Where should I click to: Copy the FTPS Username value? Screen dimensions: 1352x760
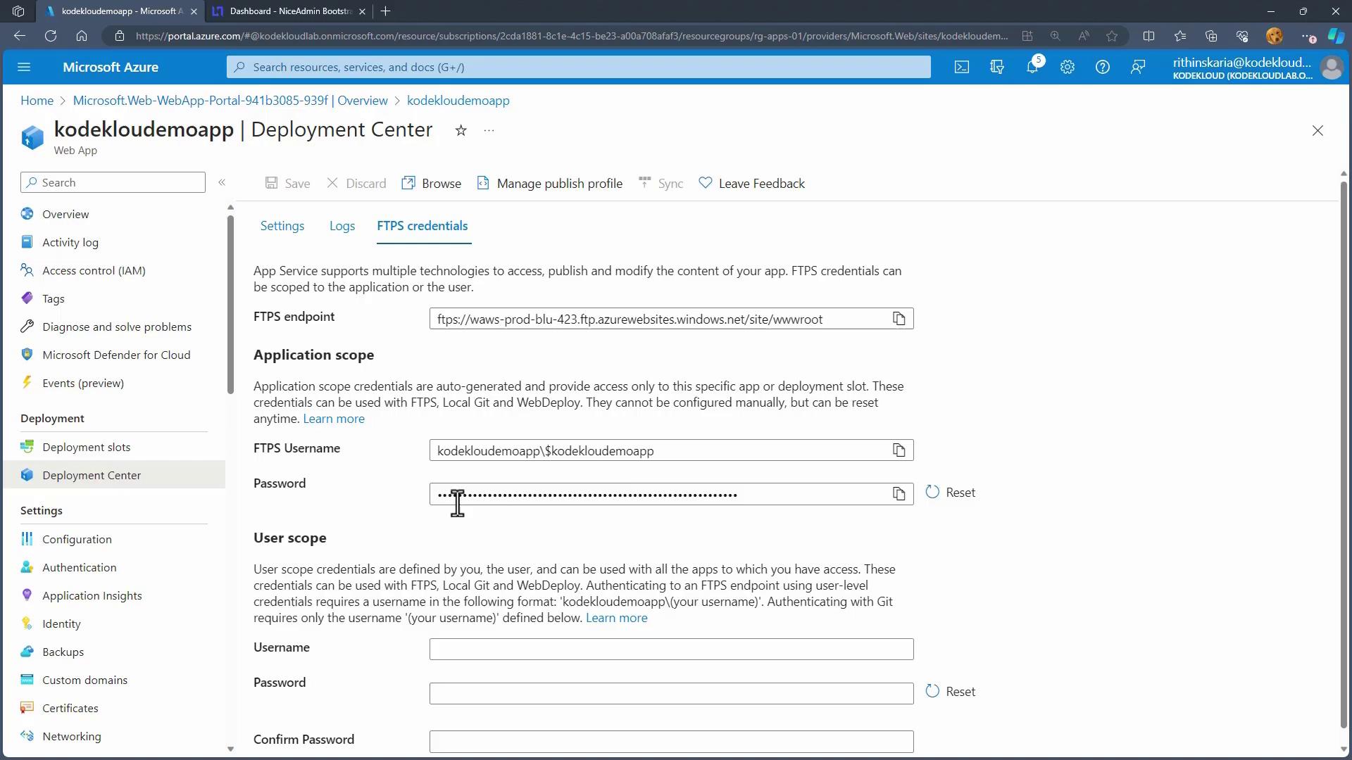pos(899,450)
